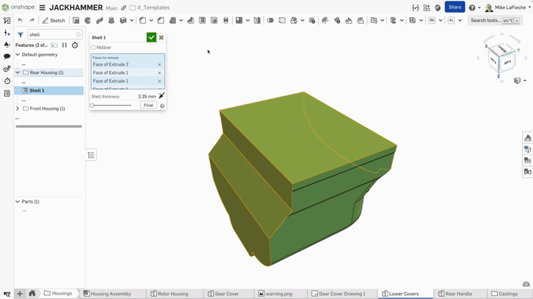Enable the Hollow checkbox

tap(93, 47)
